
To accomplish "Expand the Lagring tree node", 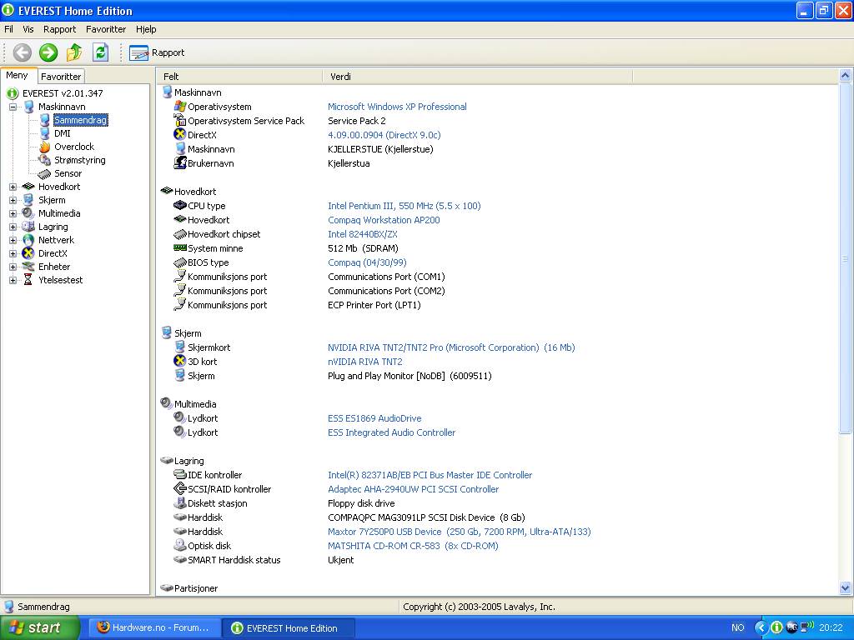I will pos(13,227).
